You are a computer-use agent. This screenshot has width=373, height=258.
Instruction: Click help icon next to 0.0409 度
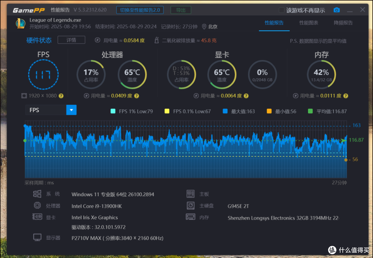point(136,96)
